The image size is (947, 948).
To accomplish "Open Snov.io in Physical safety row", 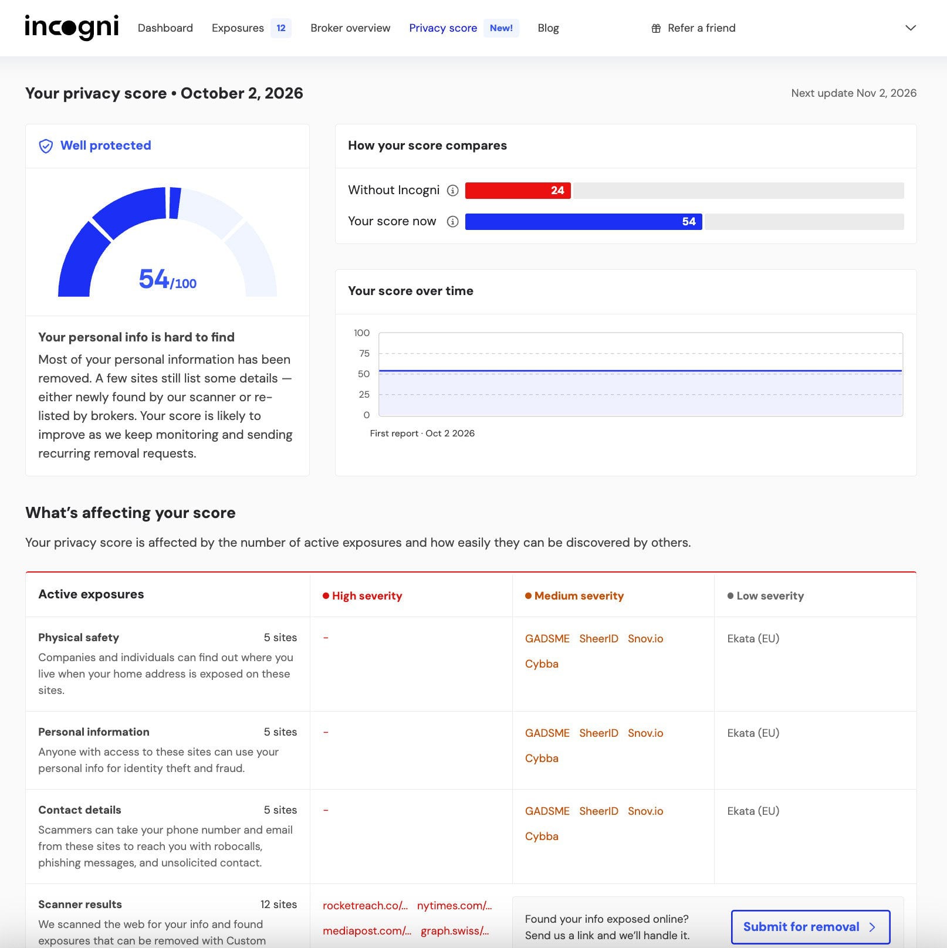I will point(645,639).
